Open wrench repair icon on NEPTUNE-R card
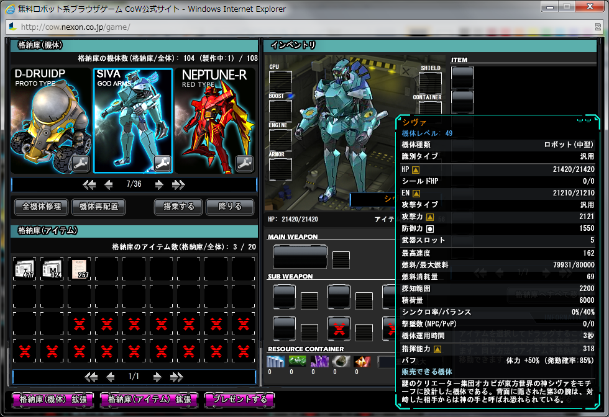609x417 pixels. (x=245, y=164)
